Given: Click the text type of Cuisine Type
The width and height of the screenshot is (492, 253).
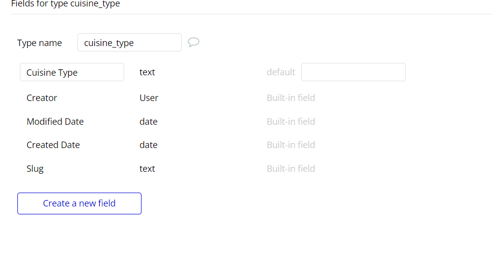Looking at the screenshot, I should tap(147, 72).
